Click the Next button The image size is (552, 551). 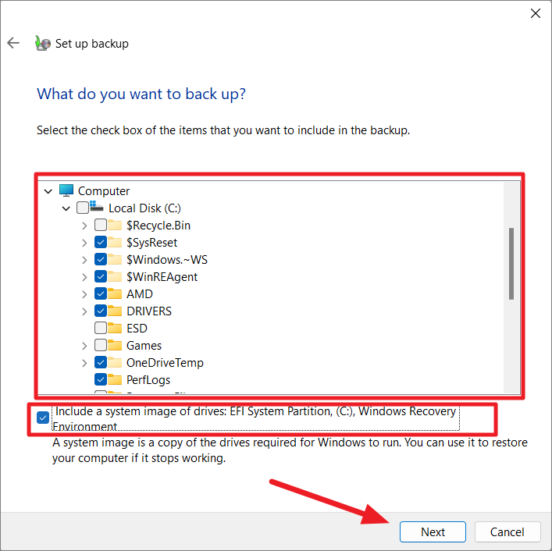[x=433, y=531]
